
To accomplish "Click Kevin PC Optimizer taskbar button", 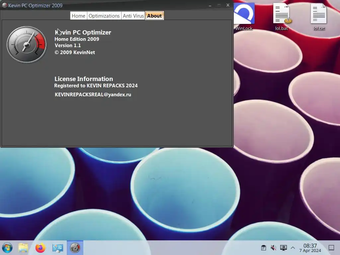I will click(x=75, y=248).
